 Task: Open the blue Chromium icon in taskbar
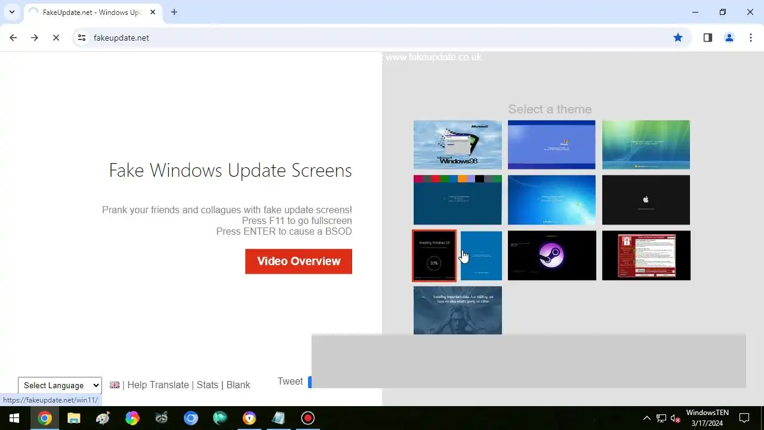[190, 418]
